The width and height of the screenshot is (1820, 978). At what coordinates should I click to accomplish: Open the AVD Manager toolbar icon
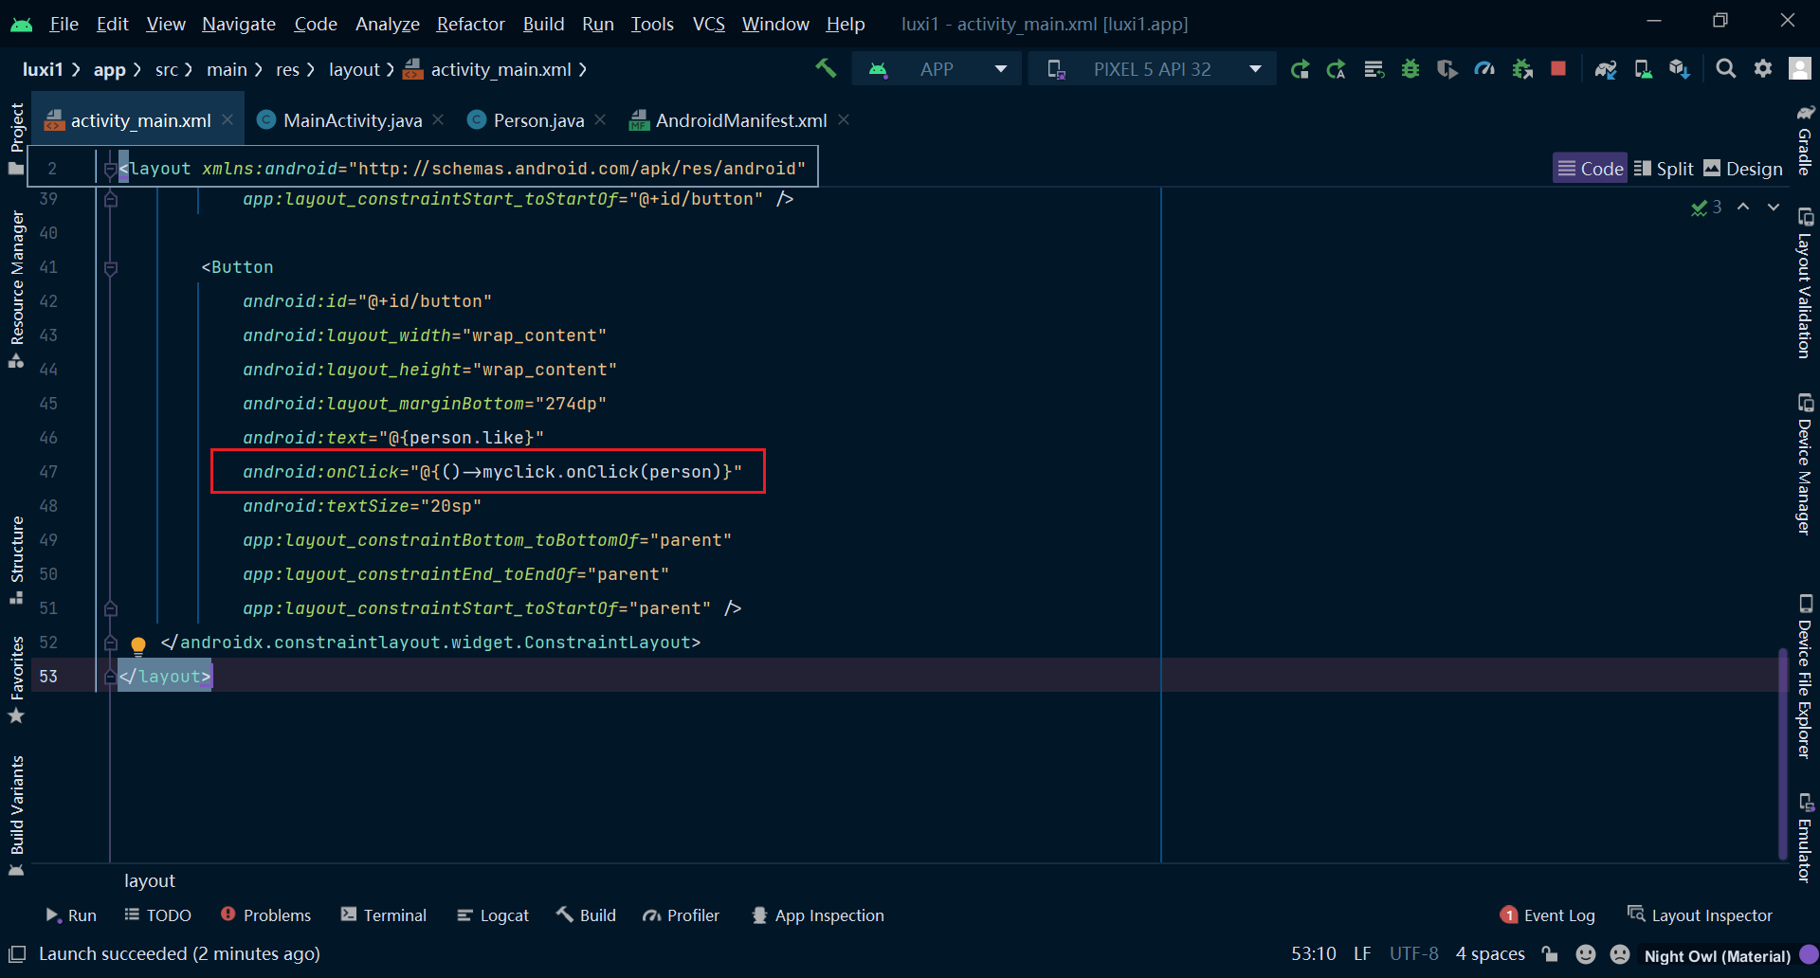click(1643, 69)
